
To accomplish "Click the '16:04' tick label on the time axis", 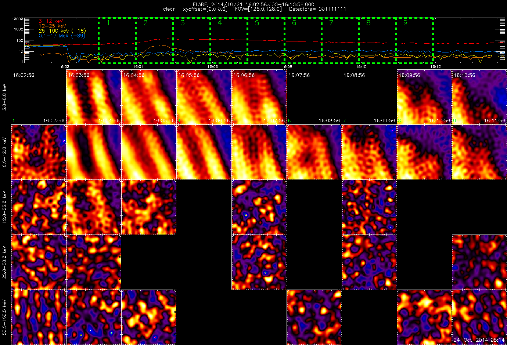I will [x=138, y=67].
